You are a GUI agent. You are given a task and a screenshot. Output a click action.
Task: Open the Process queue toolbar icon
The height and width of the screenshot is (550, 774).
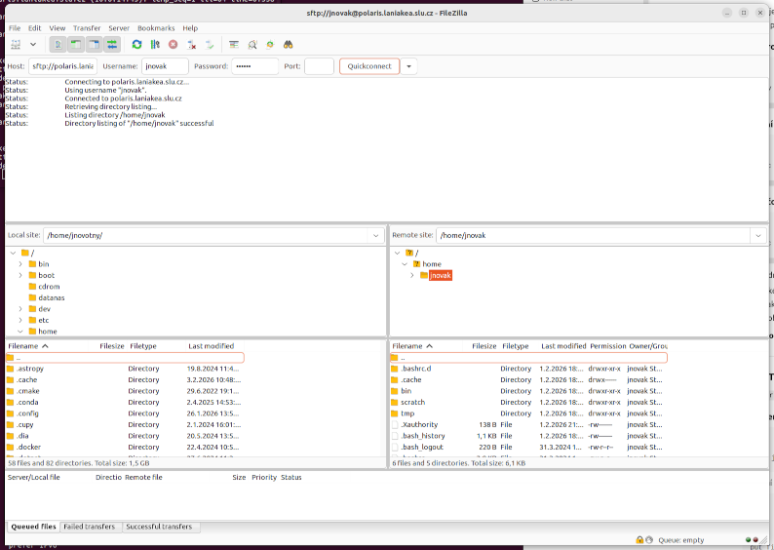click(x=155, y=45)
